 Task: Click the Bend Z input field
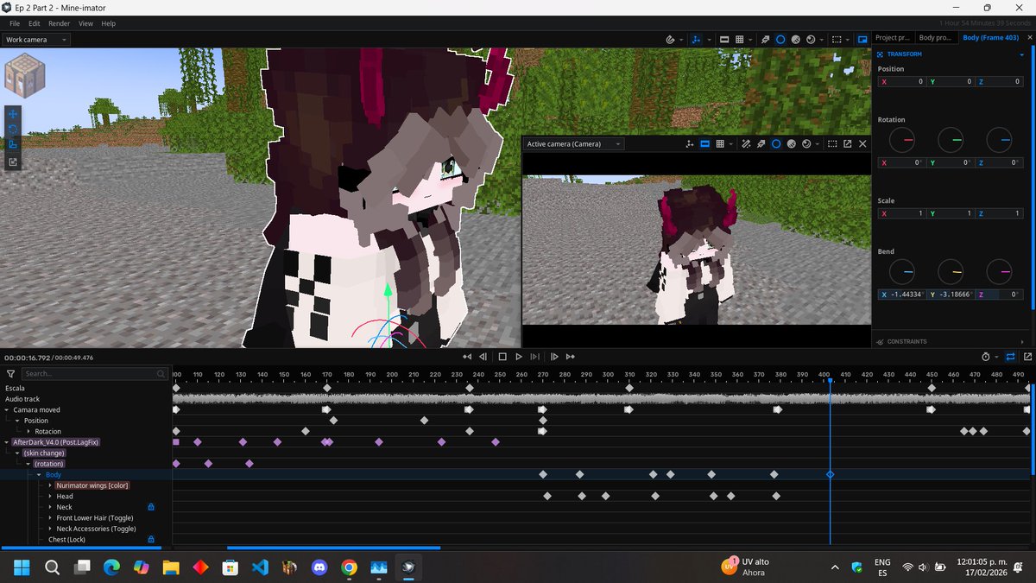click(999, 295)
